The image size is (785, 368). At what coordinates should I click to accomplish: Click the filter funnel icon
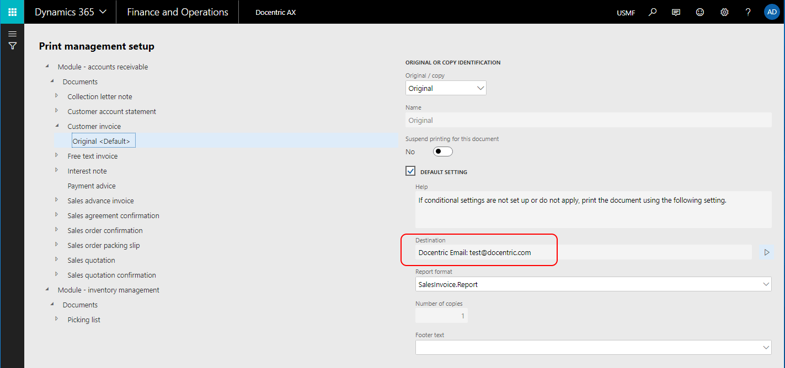(12, 46)
